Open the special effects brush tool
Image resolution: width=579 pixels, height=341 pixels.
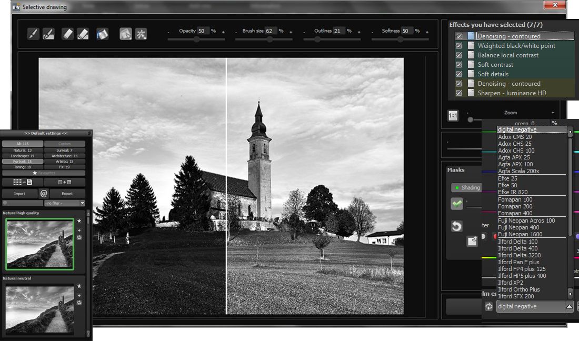click(x=140, y=33)
